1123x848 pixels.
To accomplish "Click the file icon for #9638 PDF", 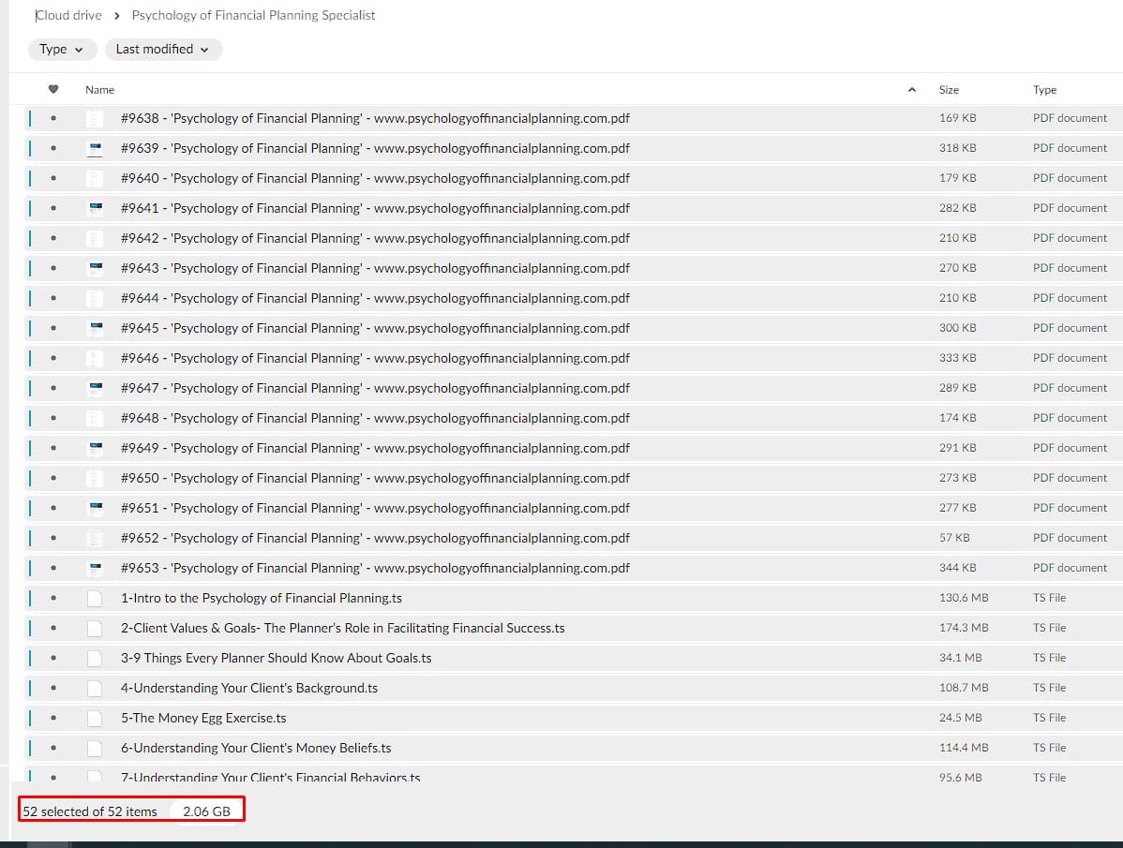I will 95,118.
